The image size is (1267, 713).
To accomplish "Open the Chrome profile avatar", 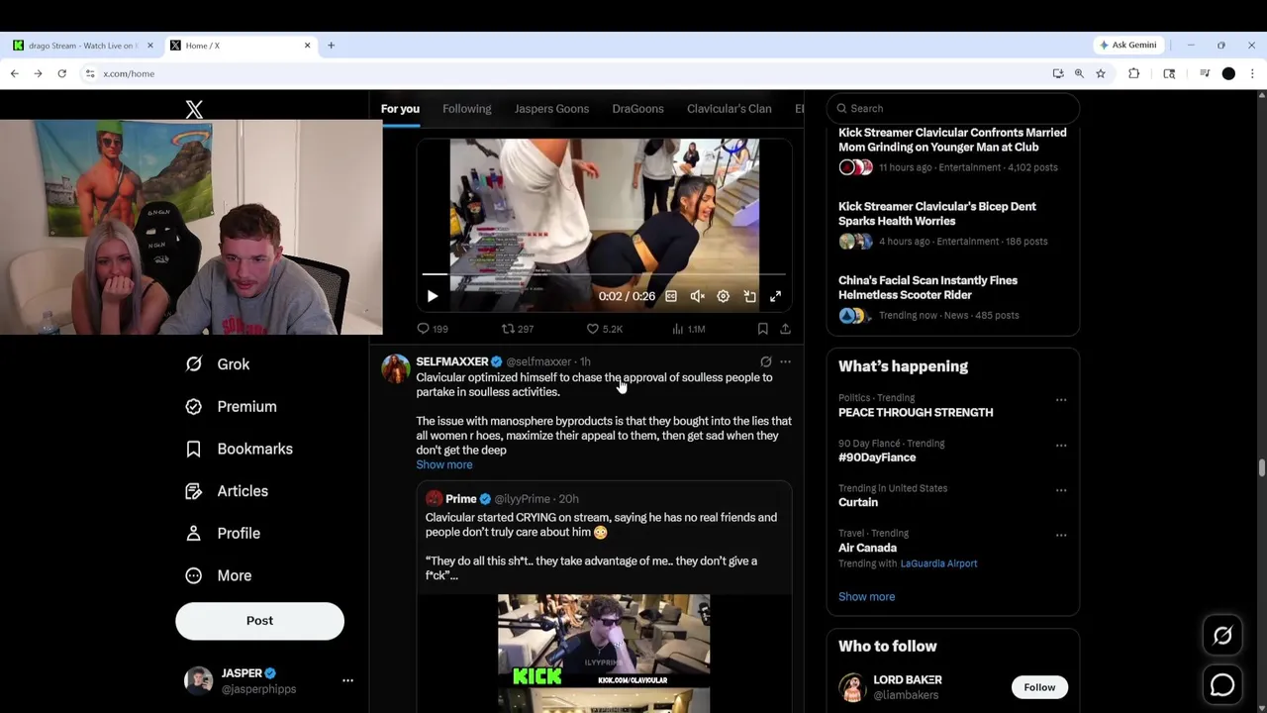I will (x=1228, y=73).
